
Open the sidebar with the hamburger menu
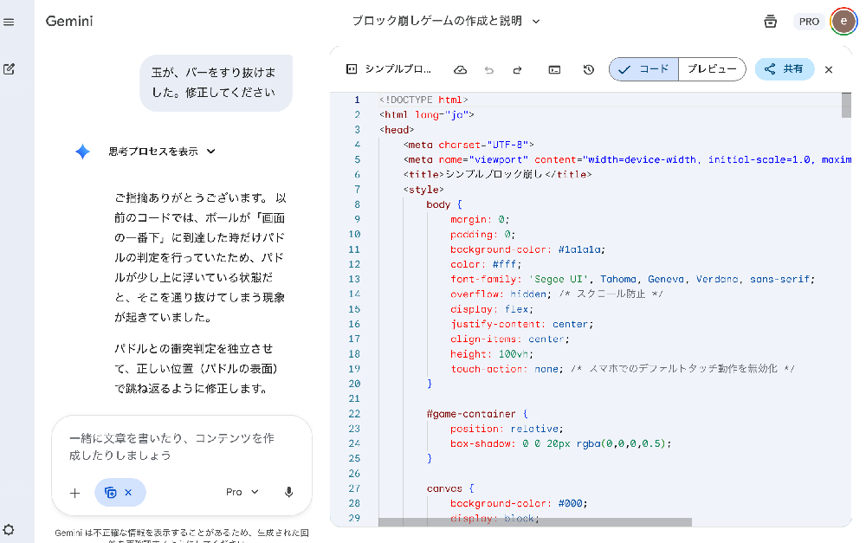[10, 21]
